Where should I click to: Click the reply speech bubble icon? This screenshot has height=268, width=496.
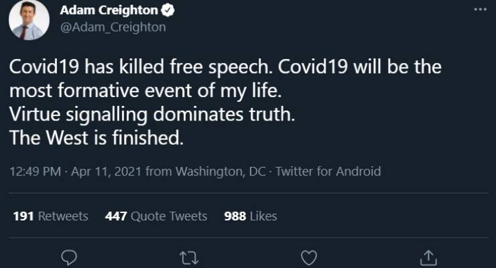(x=68, y=257)
